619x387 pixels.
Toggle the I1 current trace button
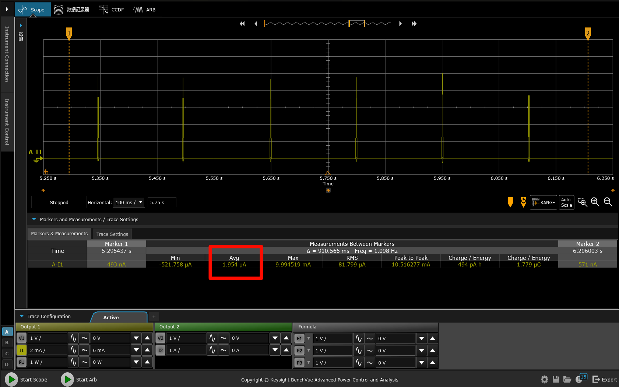click(x=21, y=350)
